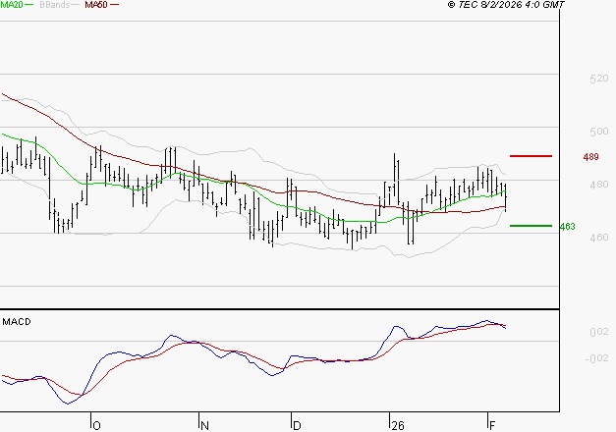Image resolution: width=616 pixels, height=432 pixels.
Task: Click the N month marker on time axis
Action: point(204,426)
